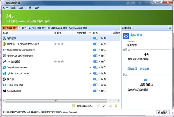Toggle the Adobe Updater Startup Utility switch

[x=96, y=50]
